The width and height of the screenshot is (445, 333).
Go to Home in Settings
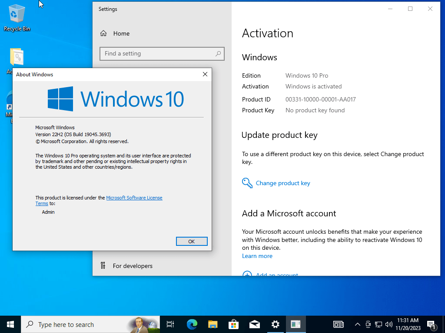122,33
